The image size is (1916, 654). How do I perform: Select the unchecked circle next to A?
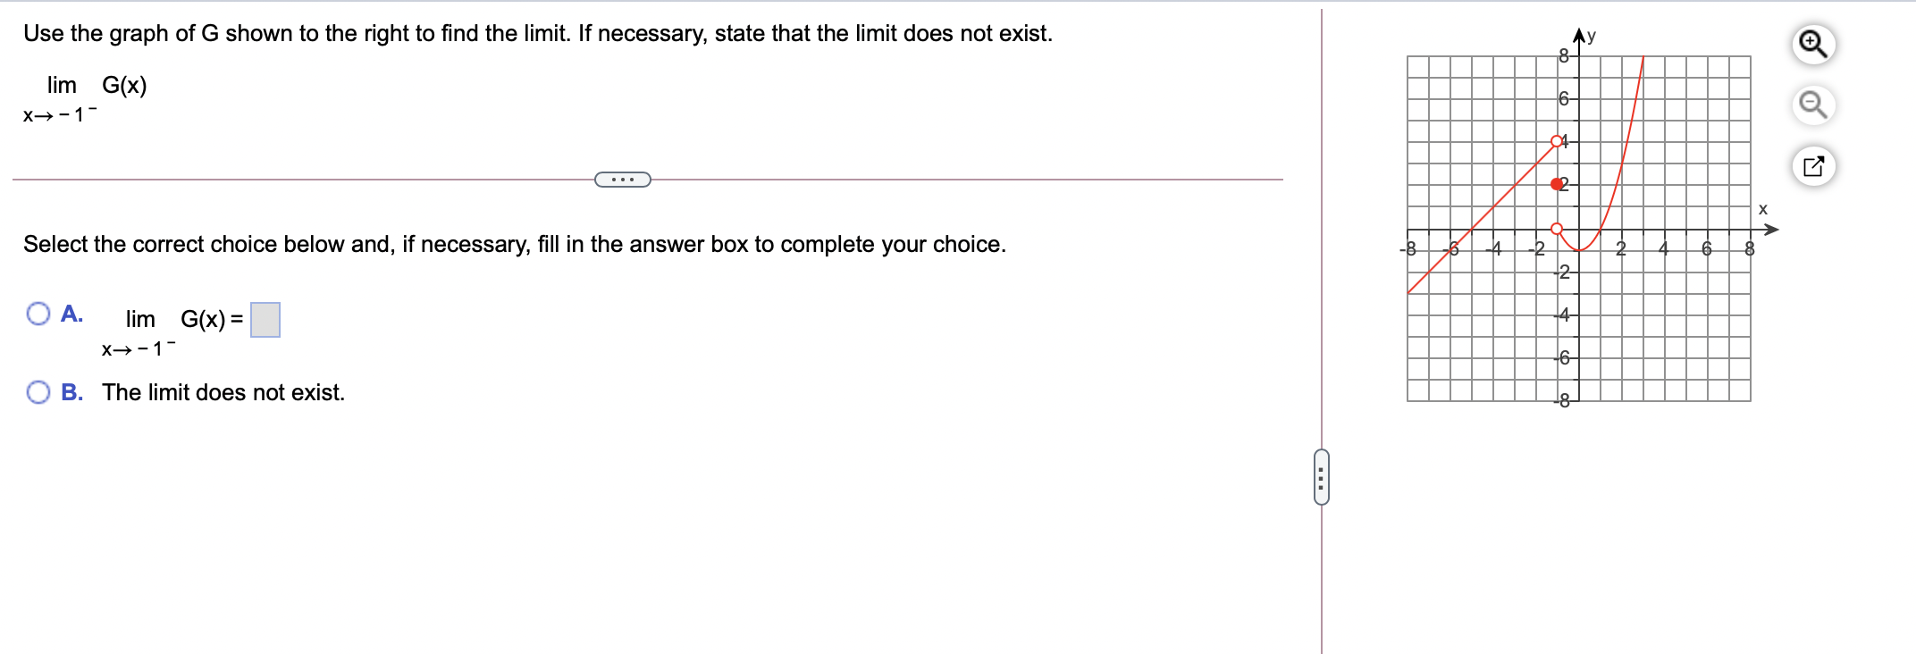click(x=38, y=314)
